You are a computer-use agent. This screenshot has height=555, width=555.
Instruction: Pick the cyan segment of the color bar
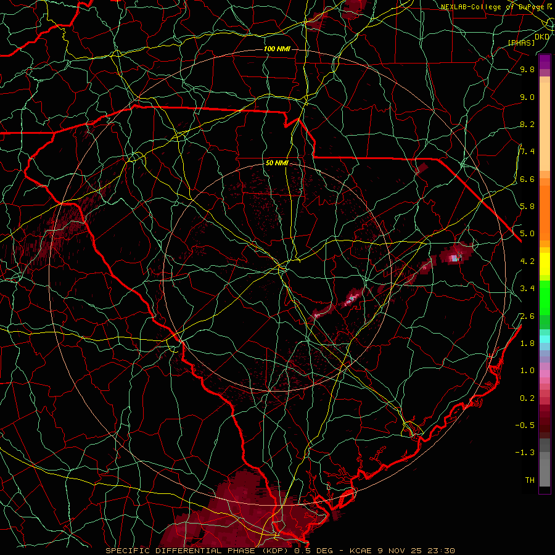(x=545, y=339)
